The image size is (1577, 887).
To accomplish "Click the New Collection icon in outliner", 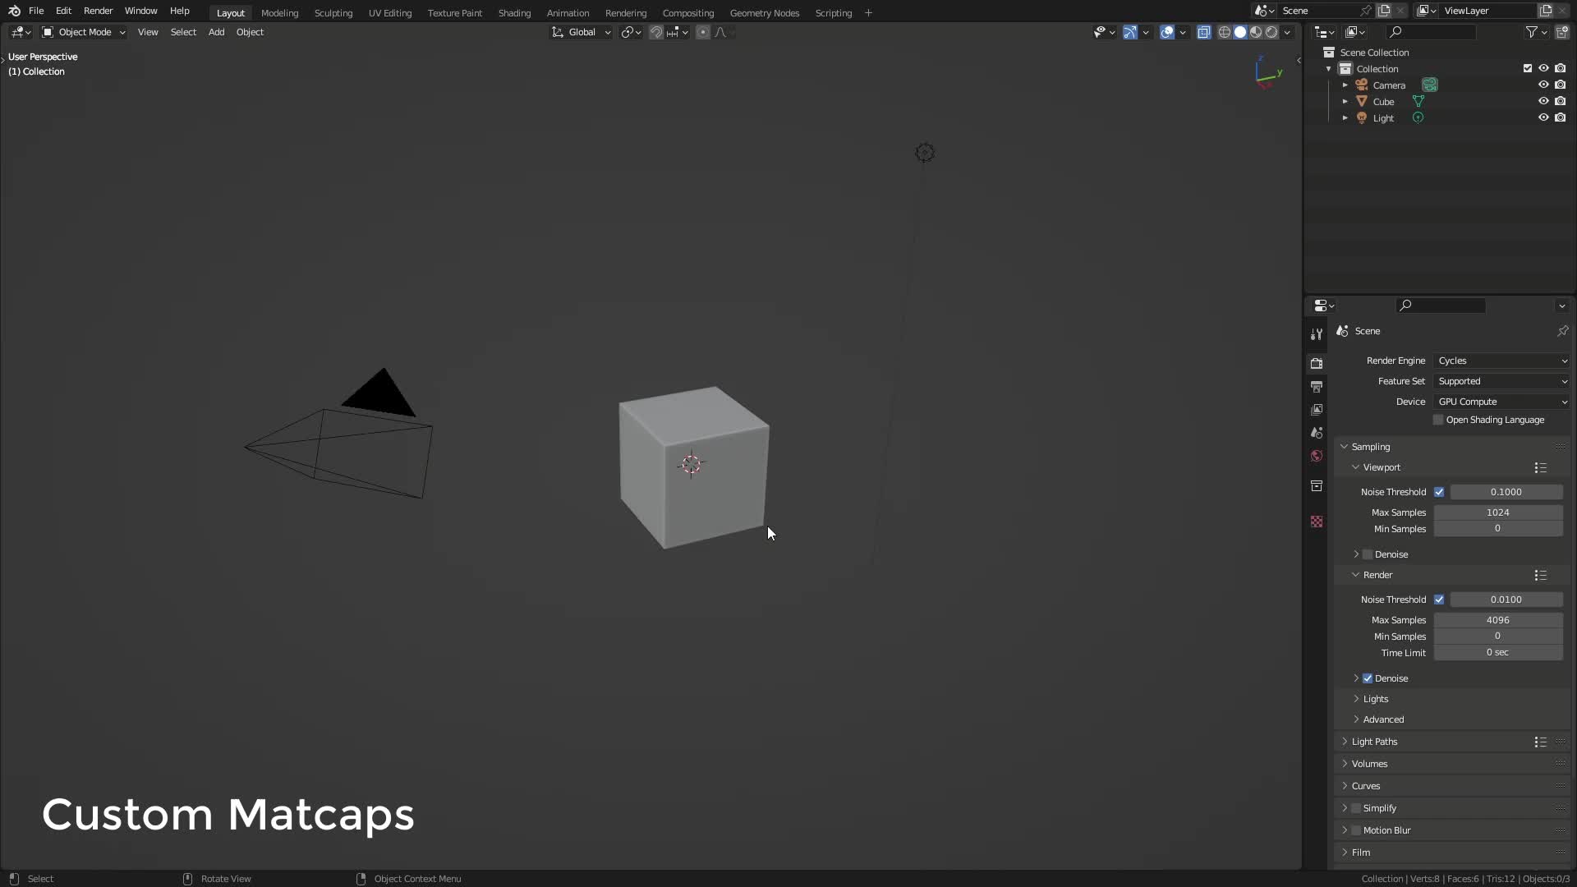I will coord(1561,32).
